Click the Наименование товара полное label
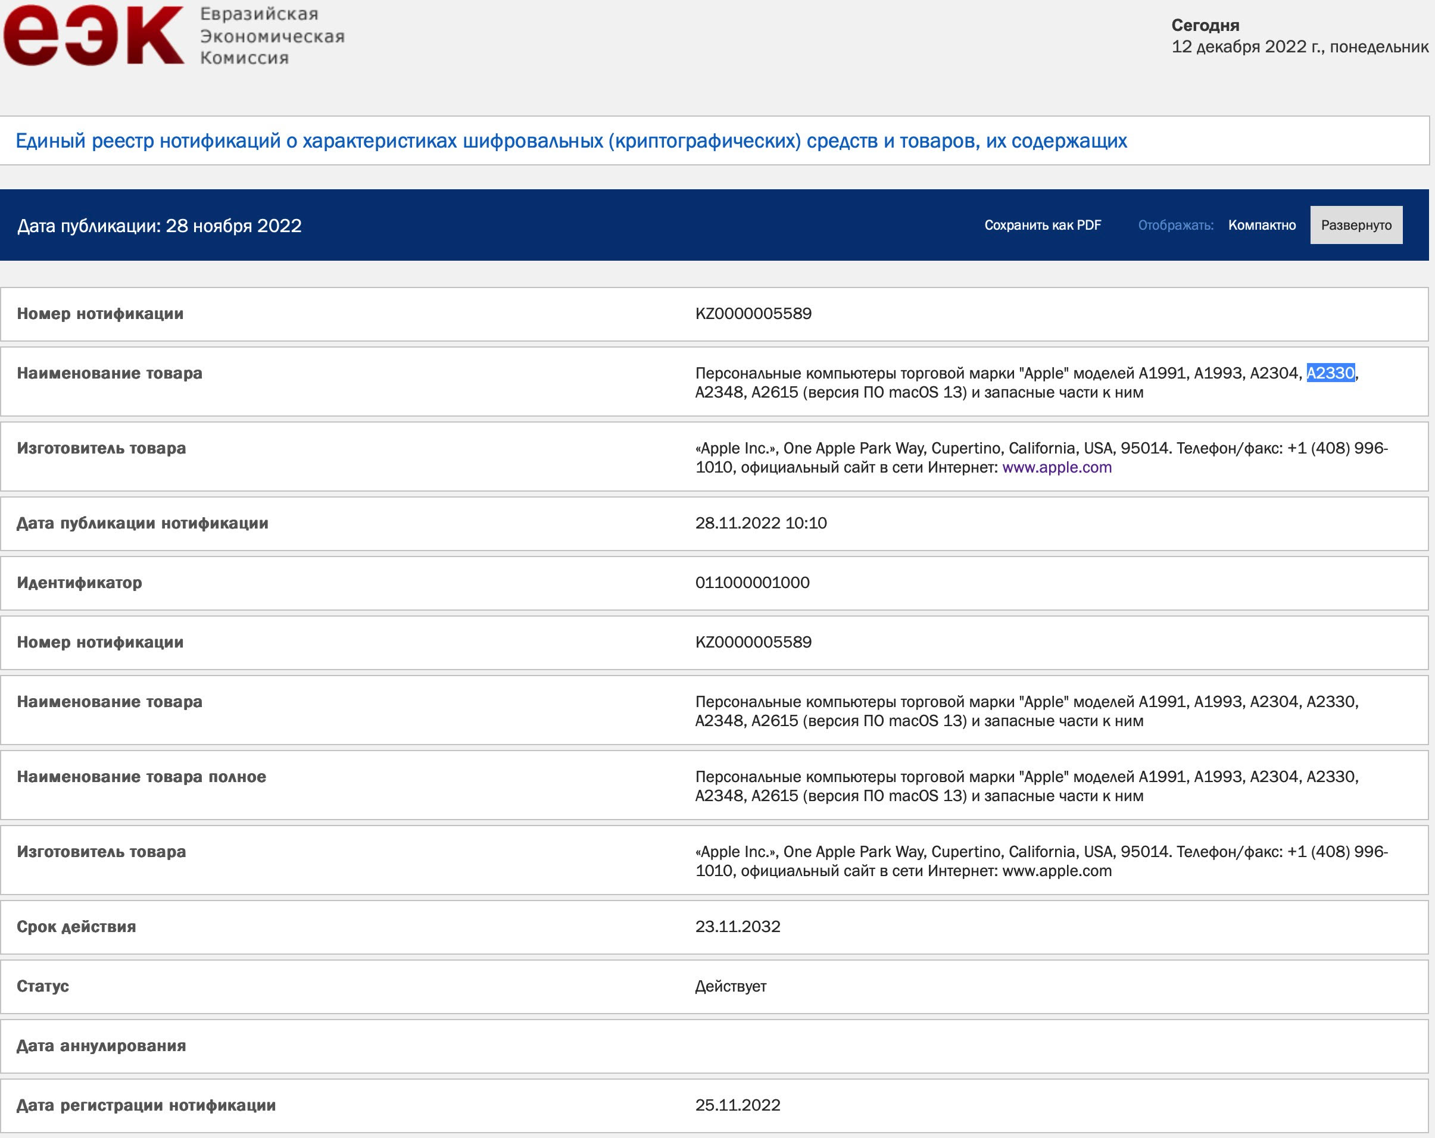The width and height of the screenshot is (1435, 1138). pyautogui.click(x=141, y=777)
